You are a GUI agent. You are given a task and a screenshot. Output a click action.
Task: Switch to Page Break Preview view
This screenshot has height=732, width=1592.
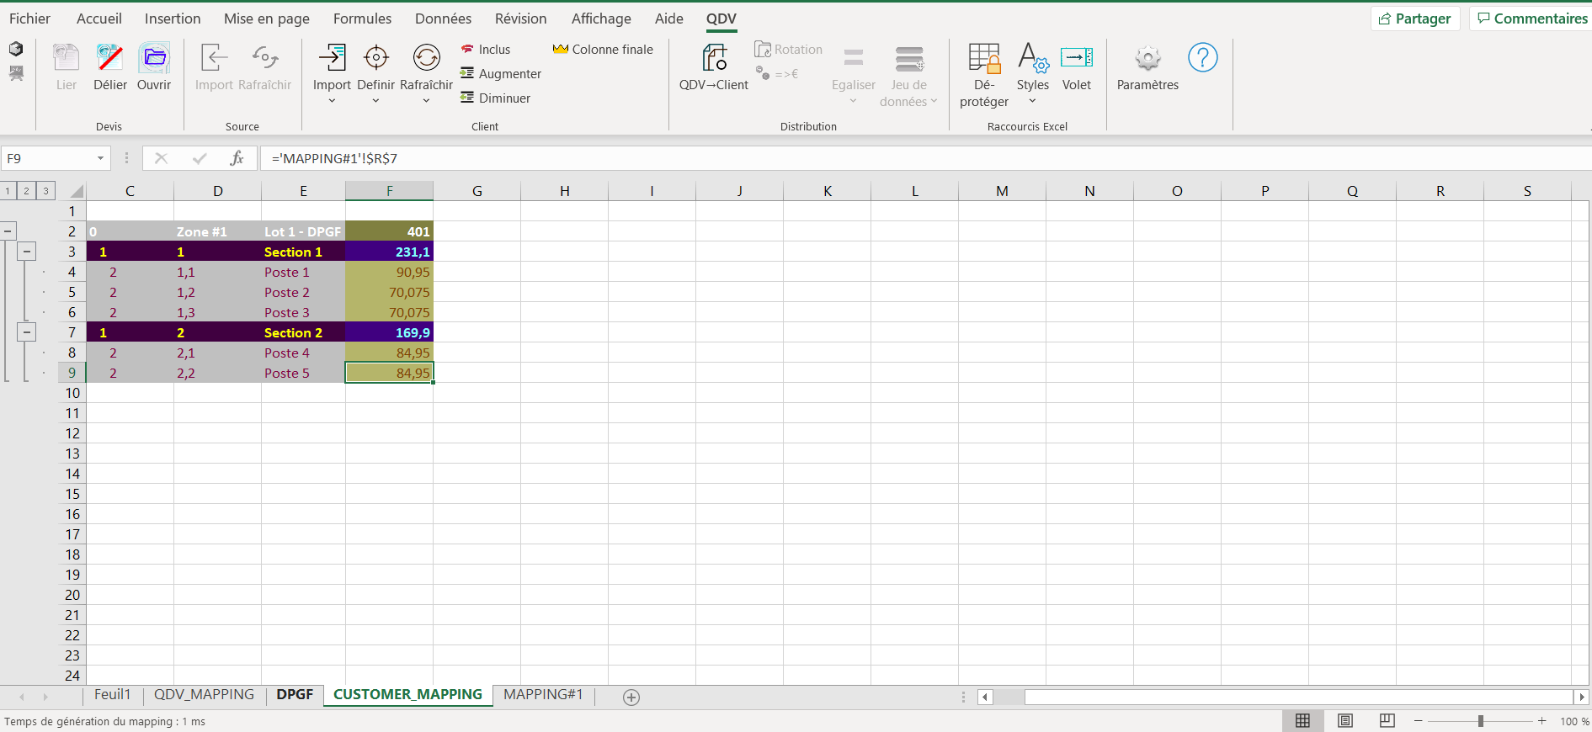(1387, 721)
